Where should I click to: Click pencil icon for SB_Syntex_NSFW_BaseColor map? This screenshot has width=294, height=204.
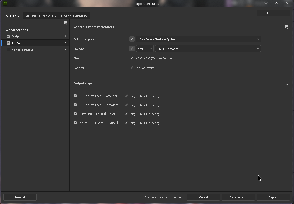pyautogui.click(x=126, y=96)
